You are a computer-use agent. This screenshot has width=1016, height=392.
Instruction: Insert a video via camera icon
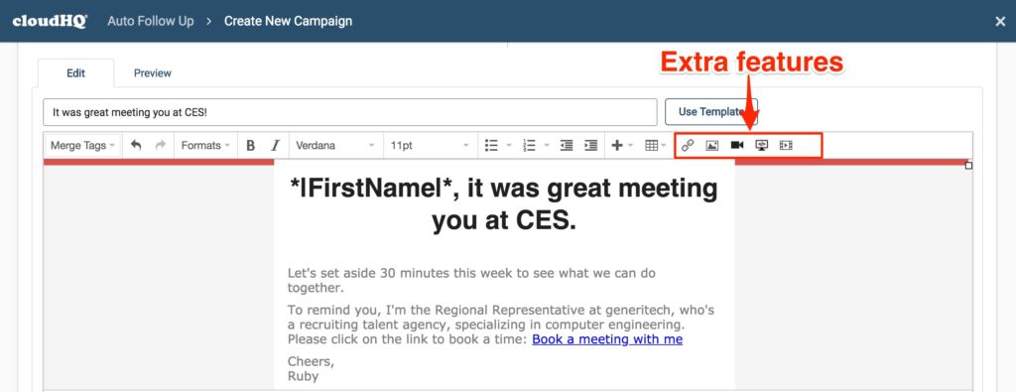pyautogui.click(x=737, y=145)
